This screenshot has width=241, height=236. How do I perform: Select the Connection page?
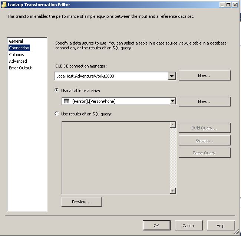pyautogui.click(x=19, y=48)
